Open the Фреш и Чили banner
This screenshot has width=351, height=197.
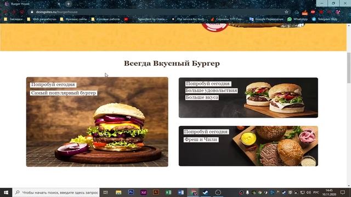coord(248,146)
